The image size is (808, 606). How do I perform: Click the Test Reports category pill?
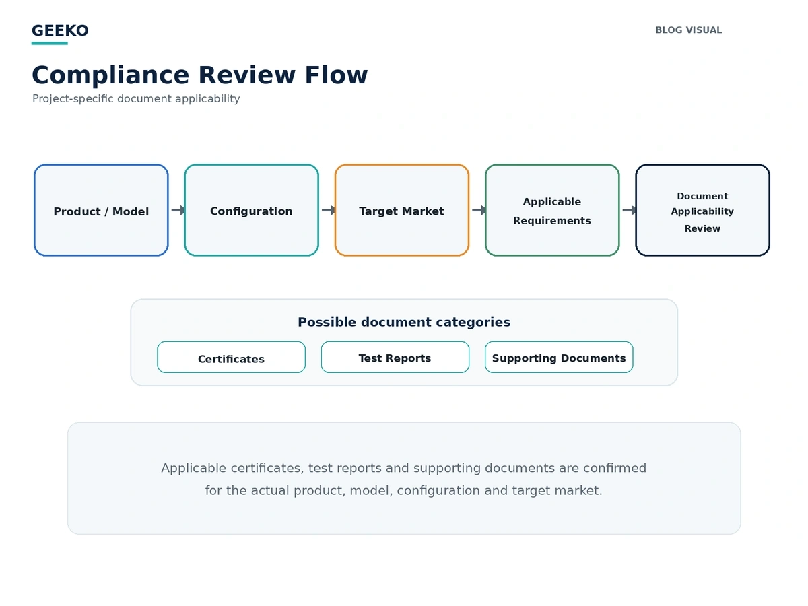pos(395,357)
